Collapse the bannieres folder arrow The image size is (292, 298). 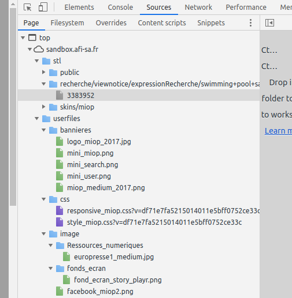[44, 130]
